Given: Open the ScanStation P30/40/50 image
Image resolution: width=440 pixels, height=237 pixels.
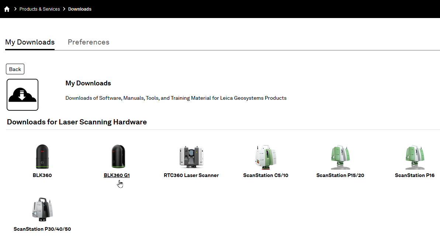Looking at the screenshot, I should pyautogui.click(x=42, y=209).
